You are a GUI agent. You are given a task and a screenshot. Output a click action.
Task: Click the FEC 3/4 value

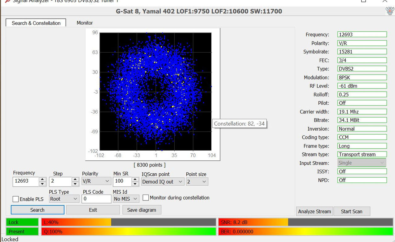[362, 60]
